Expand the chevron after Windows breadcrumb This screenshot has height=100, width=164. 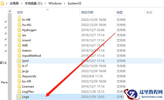pos(65,4)
